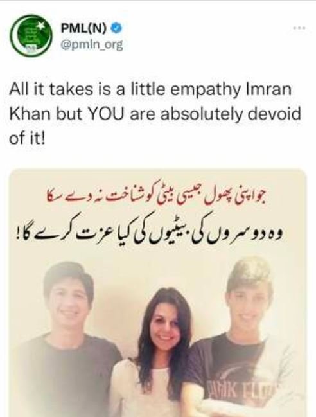The height and width of the screenshot is (417, 316).
Task: Click the exclamation mark ending the Urdu line
Action: (x=18, y=233)
